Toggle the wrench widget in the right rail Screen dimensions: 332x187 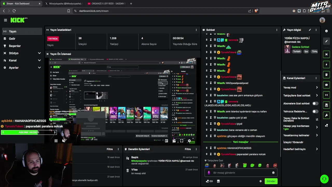click(x=326, y=115)
